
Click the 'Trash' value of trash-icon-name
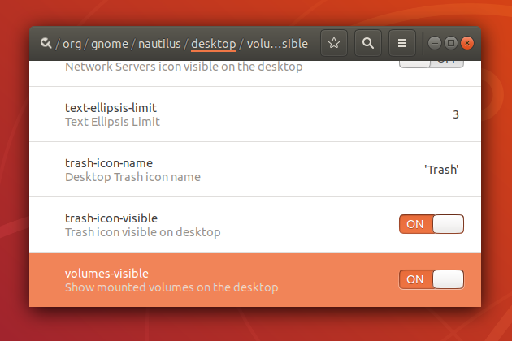click(x=441, y=170)
